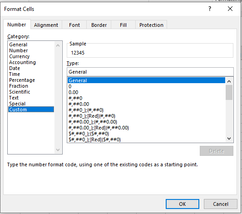The width and height of the screenshot is (242, 214).
Task: Select the Date category
Action: point(31,68)
